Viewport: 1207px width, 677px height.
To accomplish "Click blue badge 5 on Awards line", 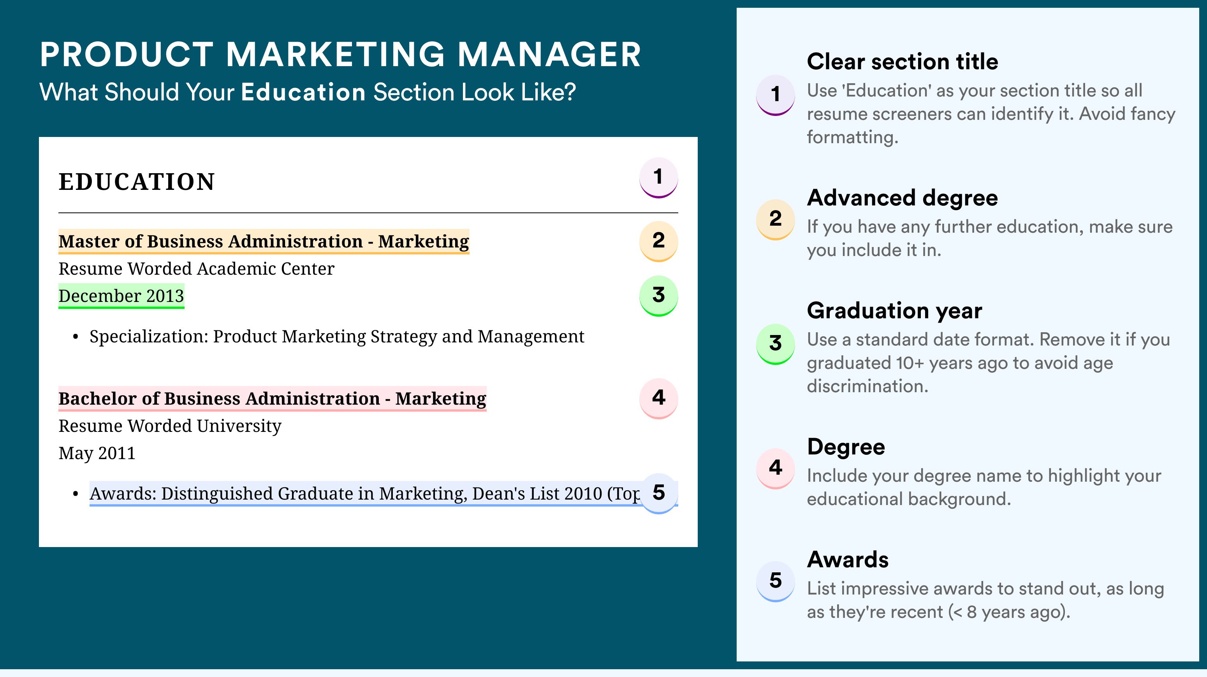I will 658,493.
